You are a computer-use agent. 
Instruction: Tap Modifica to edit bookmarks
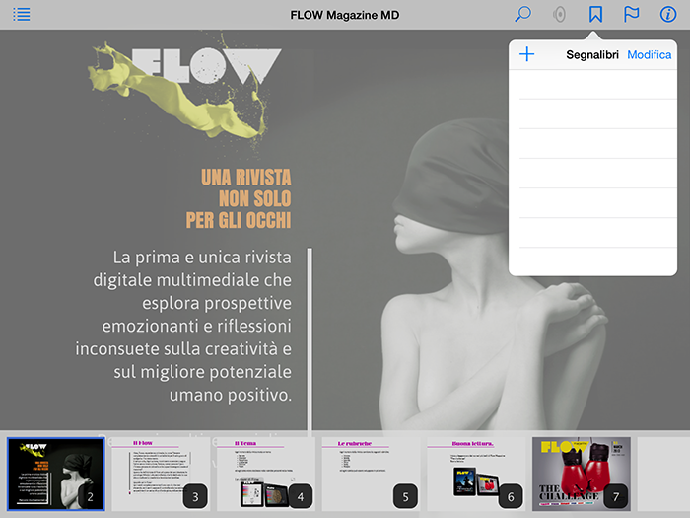(x=649, y=54)
